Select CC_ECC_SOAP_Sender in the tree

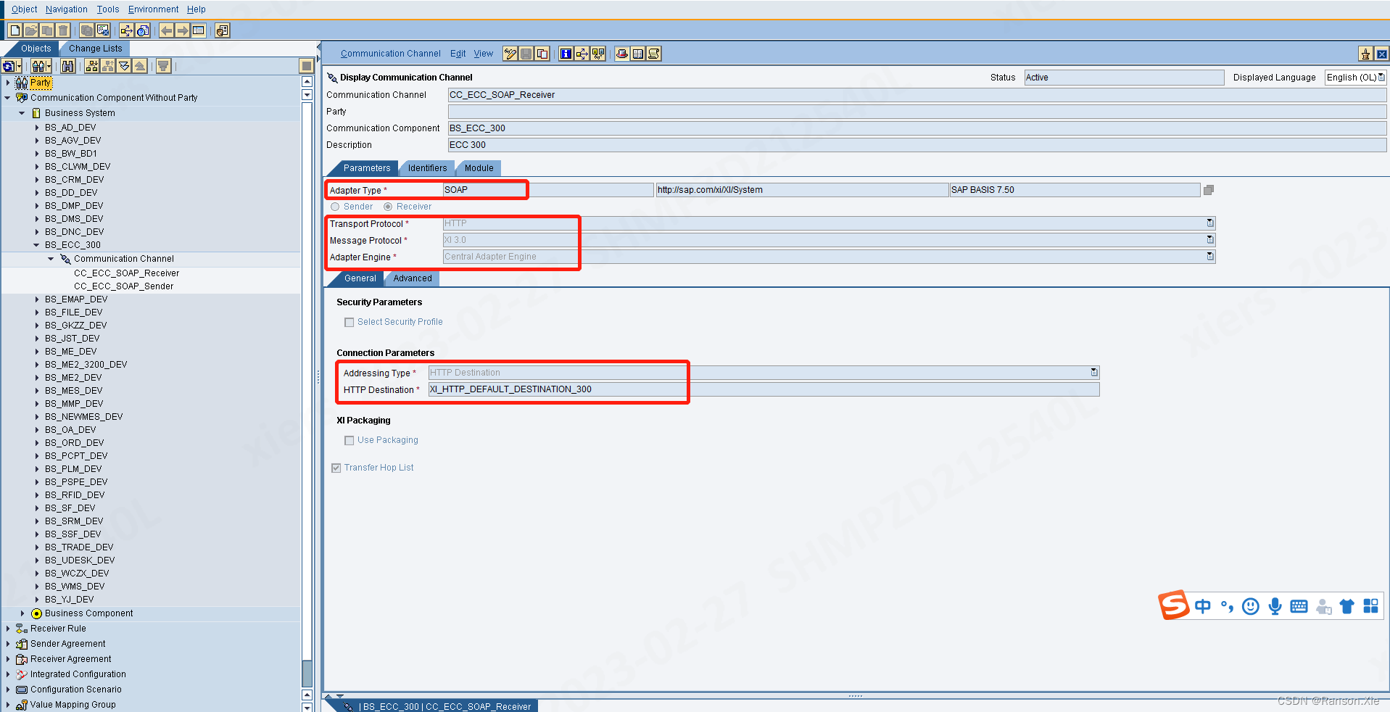(123, 286)
